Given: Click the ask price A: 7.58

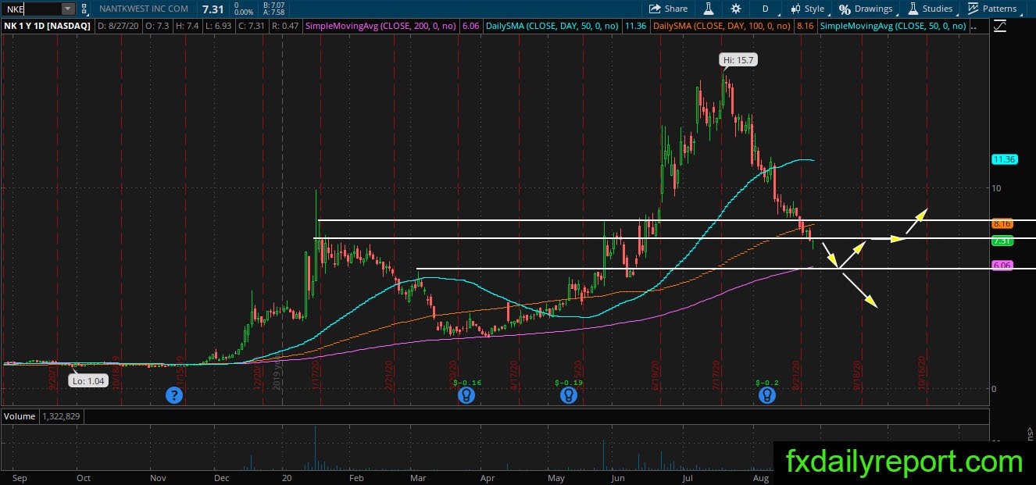Looking at the screenshot, I should click(x=273, y=12).
